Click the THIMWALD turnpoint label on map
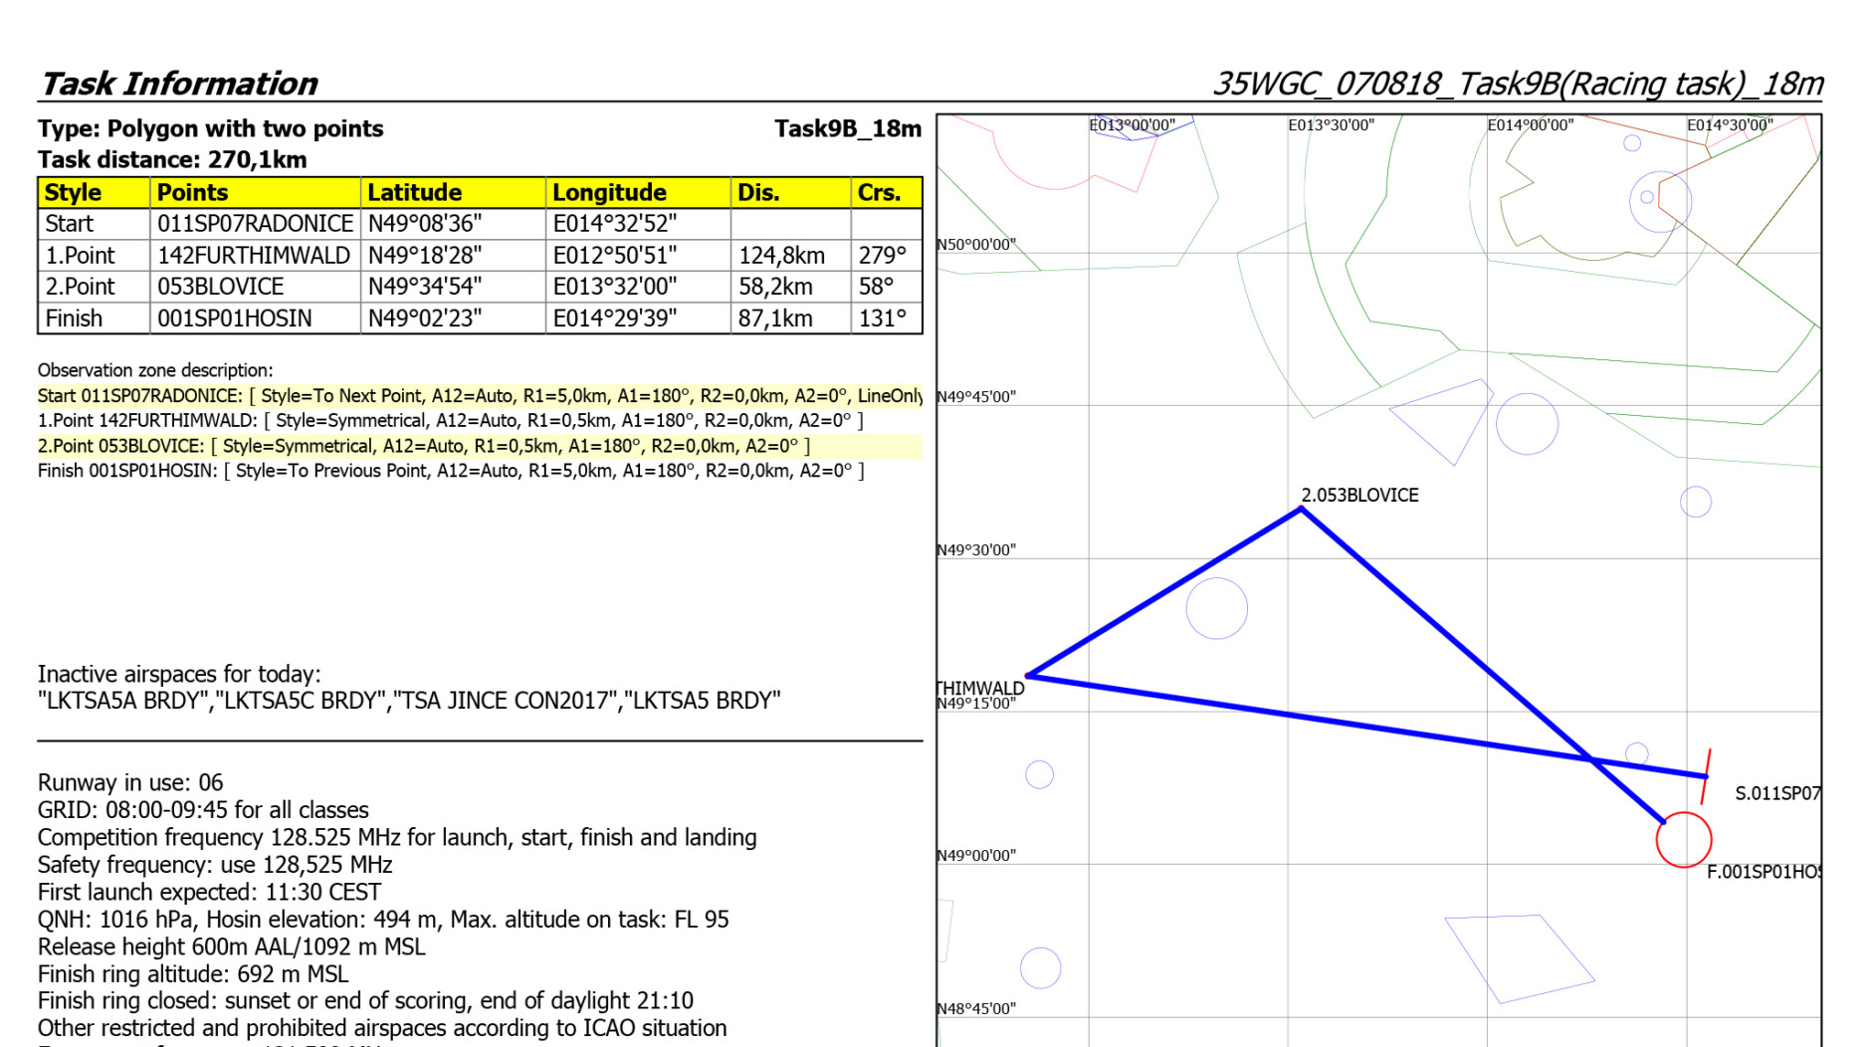This screenshot has height=1047, width=1867. [x=980, y=688]
